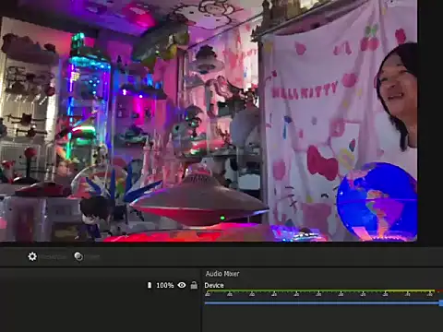Adjust the Device volume slider
The width and height of the screenshot is (443, 332).
(324, 303)
